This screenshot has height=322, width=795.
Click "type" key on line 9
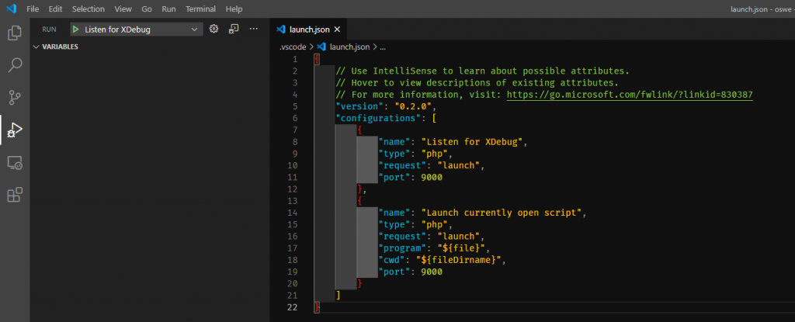pyautogui.click(x=395, y=154)
